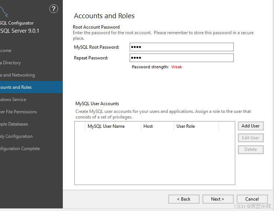
Task: Select the Apply Configuration step
Action: coord(16,136)
